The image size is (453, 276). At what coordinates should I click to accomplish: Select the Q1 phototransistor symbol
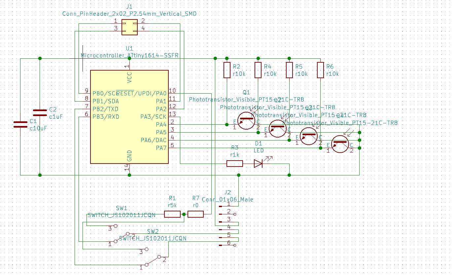click(x=246, y=121)
